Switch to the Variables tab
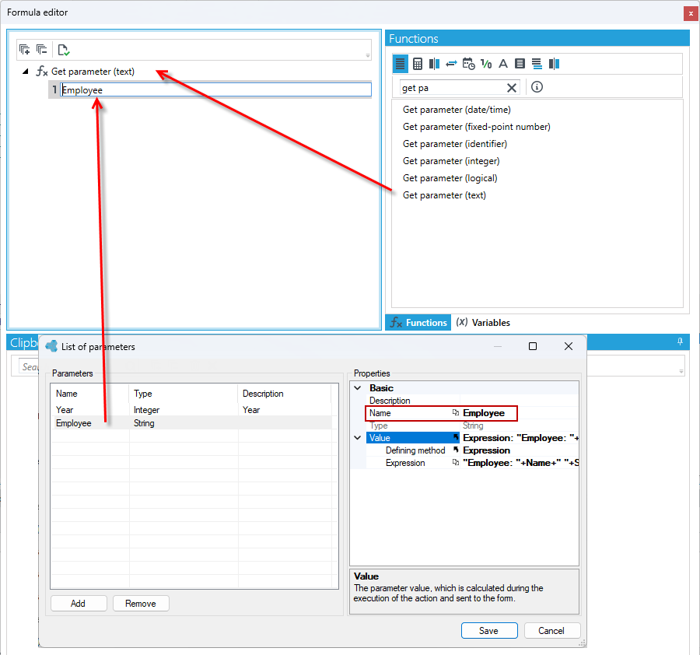700x655 pixels. click(484, 323)
